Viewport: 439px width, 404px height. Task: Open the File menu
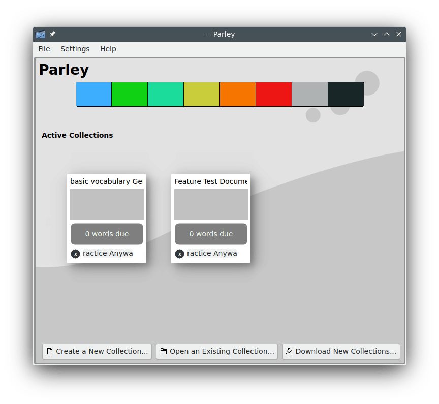(44, 49)
